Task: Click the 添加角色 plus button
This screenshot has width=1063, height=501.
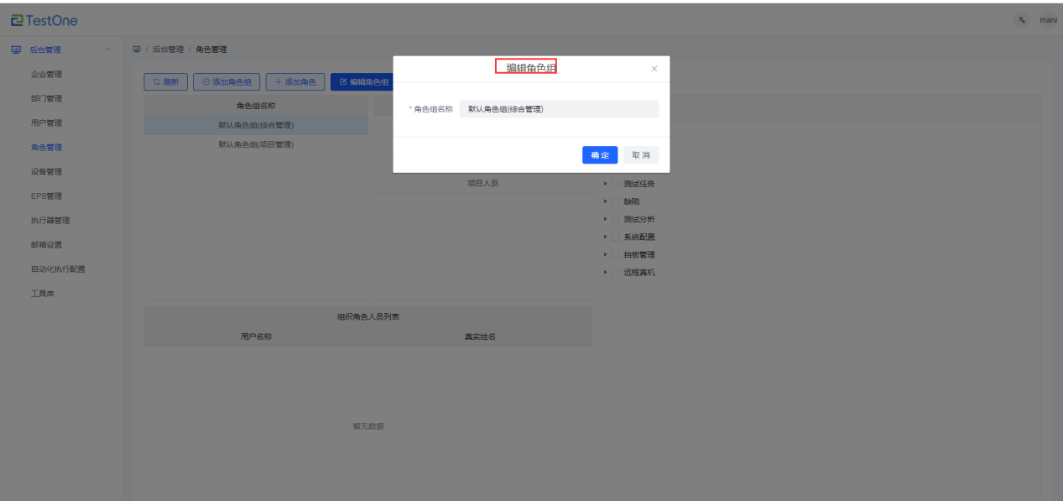Action: pyautogui.click(x=295, y=82)
